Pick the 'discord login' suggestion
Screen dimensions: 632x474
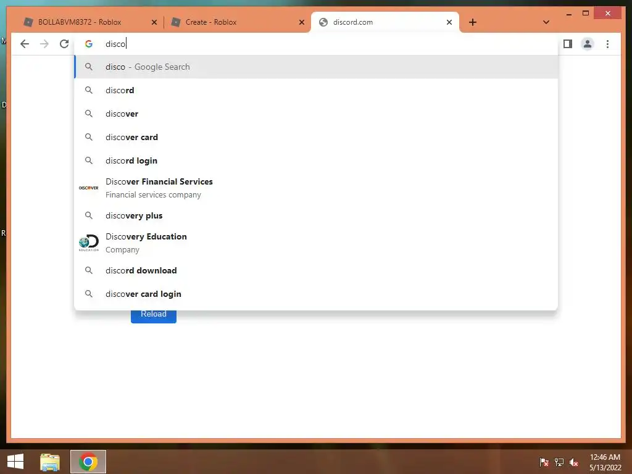coord(316,160)
